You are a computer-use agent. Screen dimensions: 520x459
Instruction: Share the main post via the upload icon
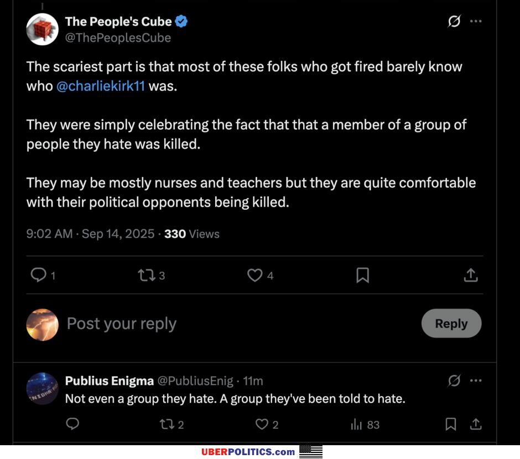470,275
